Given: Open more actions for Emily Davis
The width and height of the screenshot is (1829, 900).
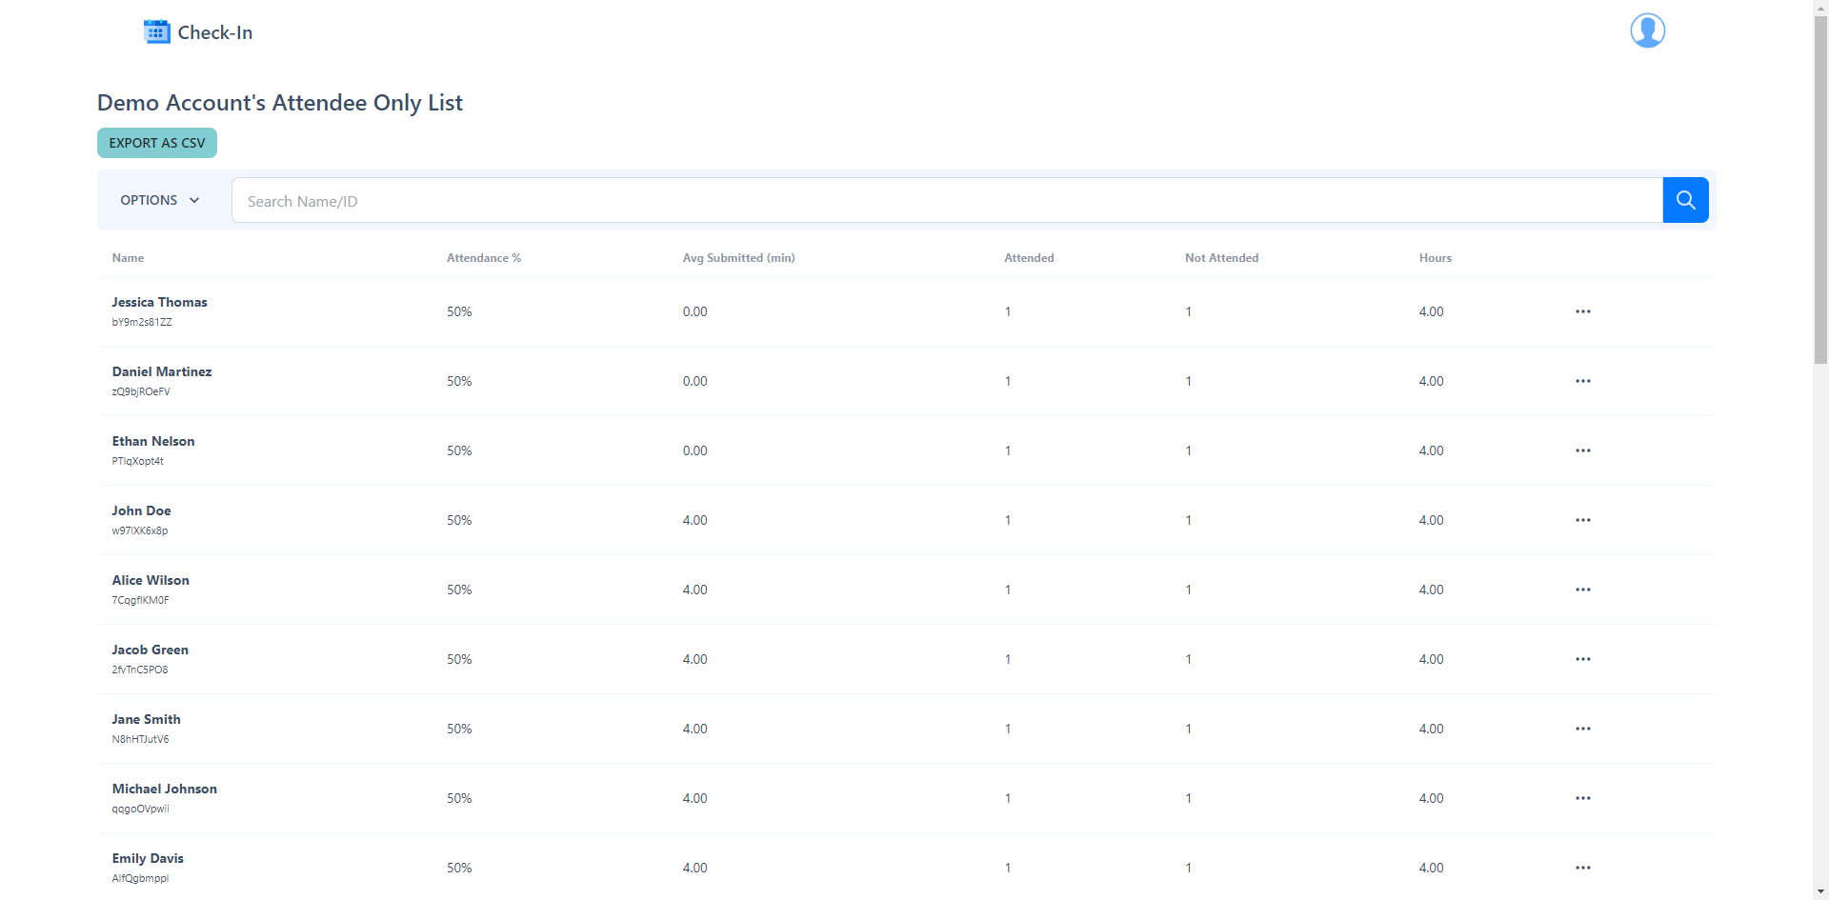Looking at the screenshot, I should (x=1582, y=868).
